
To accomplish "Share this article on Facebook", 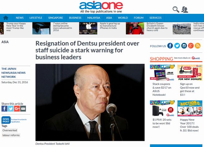I will [4, 108].
